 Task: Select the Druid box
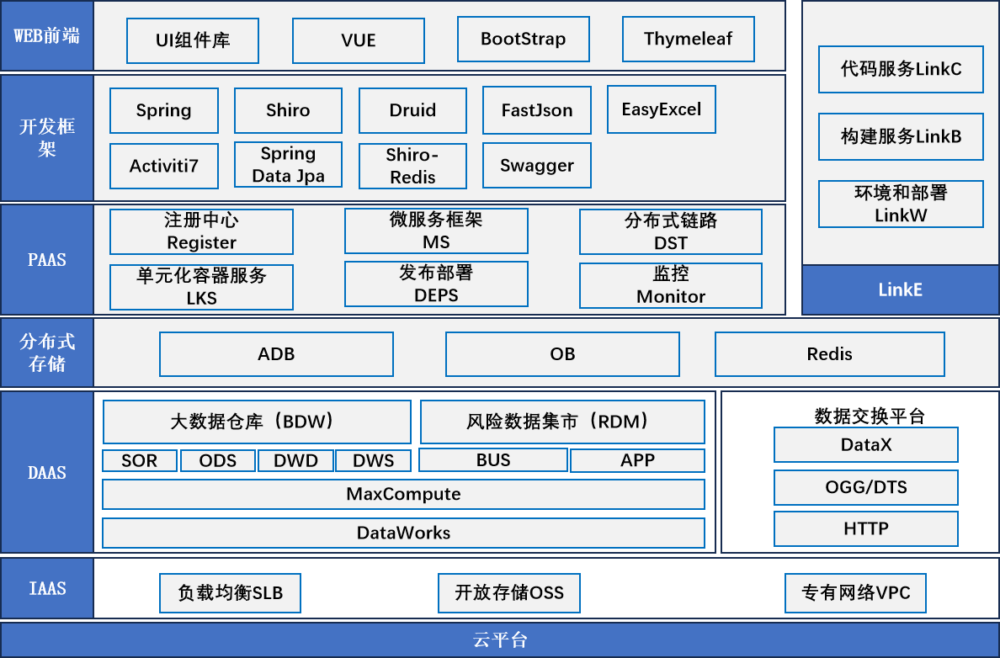coord(412,110)
